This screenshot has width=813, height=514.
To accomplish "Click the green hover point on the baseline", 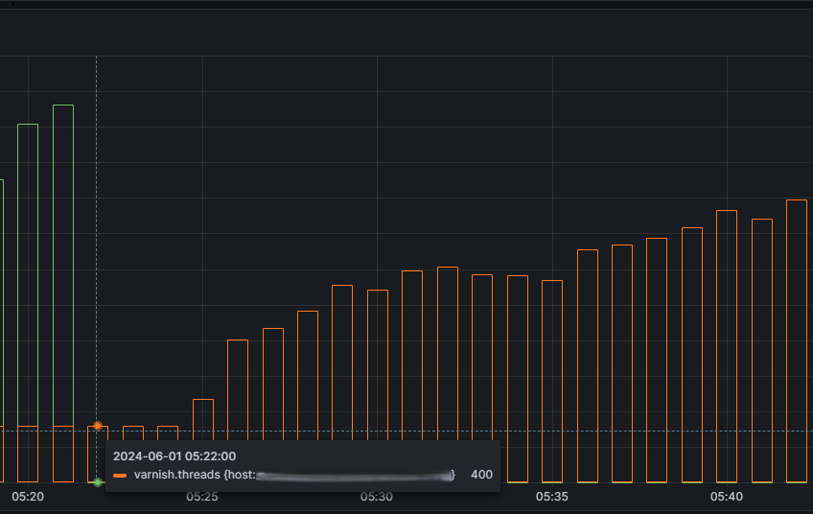I will pyautogui.click(x=98, y=482).
